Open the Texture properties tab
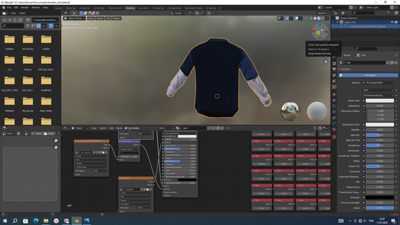The width and height of the screenshot is (400, 225). [x=334, y=137]
